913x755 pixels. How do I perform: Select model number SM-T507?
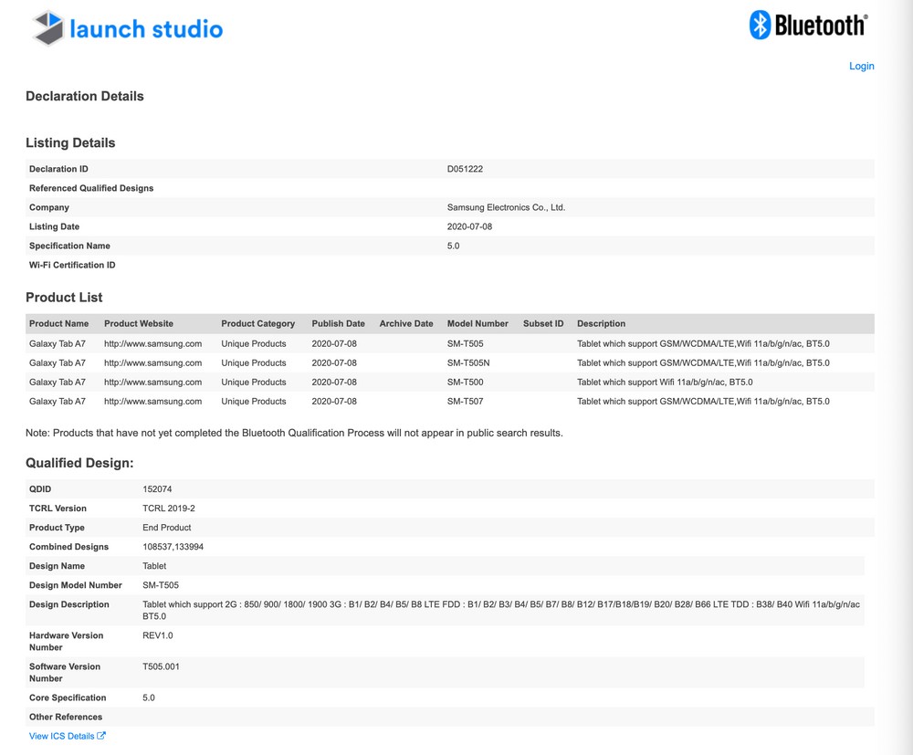click(466, 401)
